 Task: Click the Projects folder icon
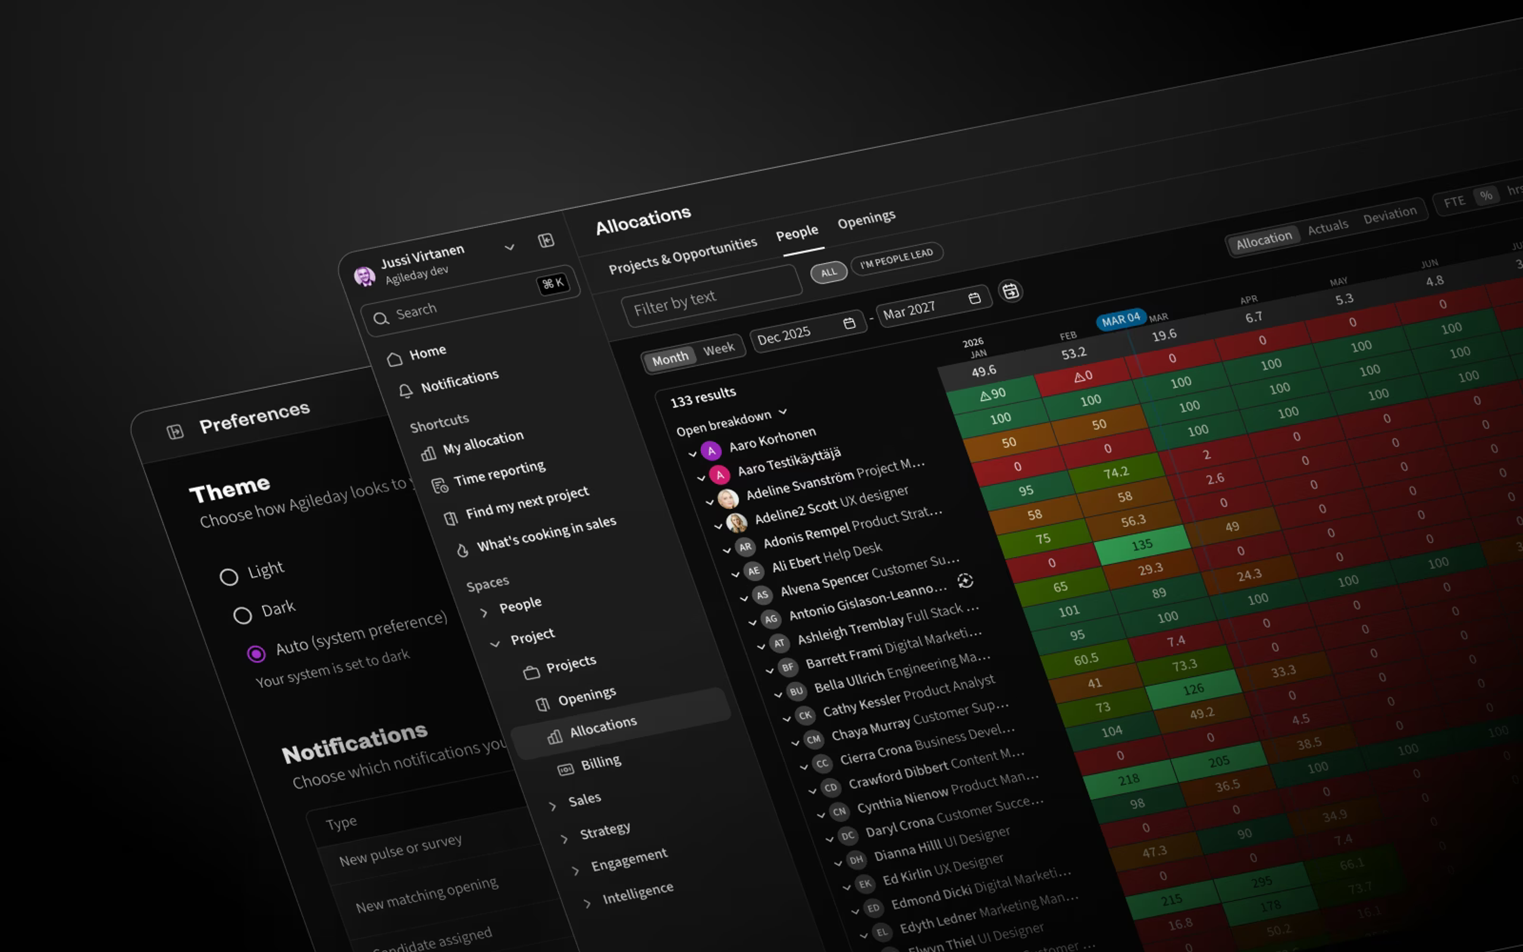click(x=532, y=672)
